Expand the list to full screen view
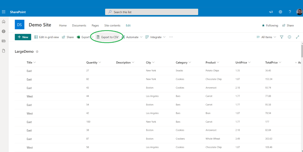 (297, 37)
